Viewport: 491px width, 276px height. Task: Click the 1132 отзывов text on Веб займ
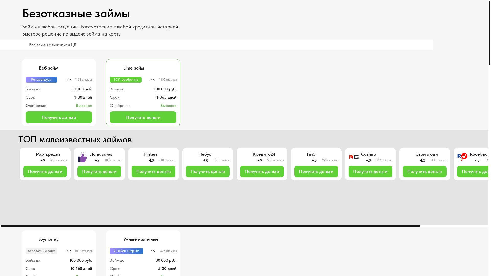(x=84, y=80)
